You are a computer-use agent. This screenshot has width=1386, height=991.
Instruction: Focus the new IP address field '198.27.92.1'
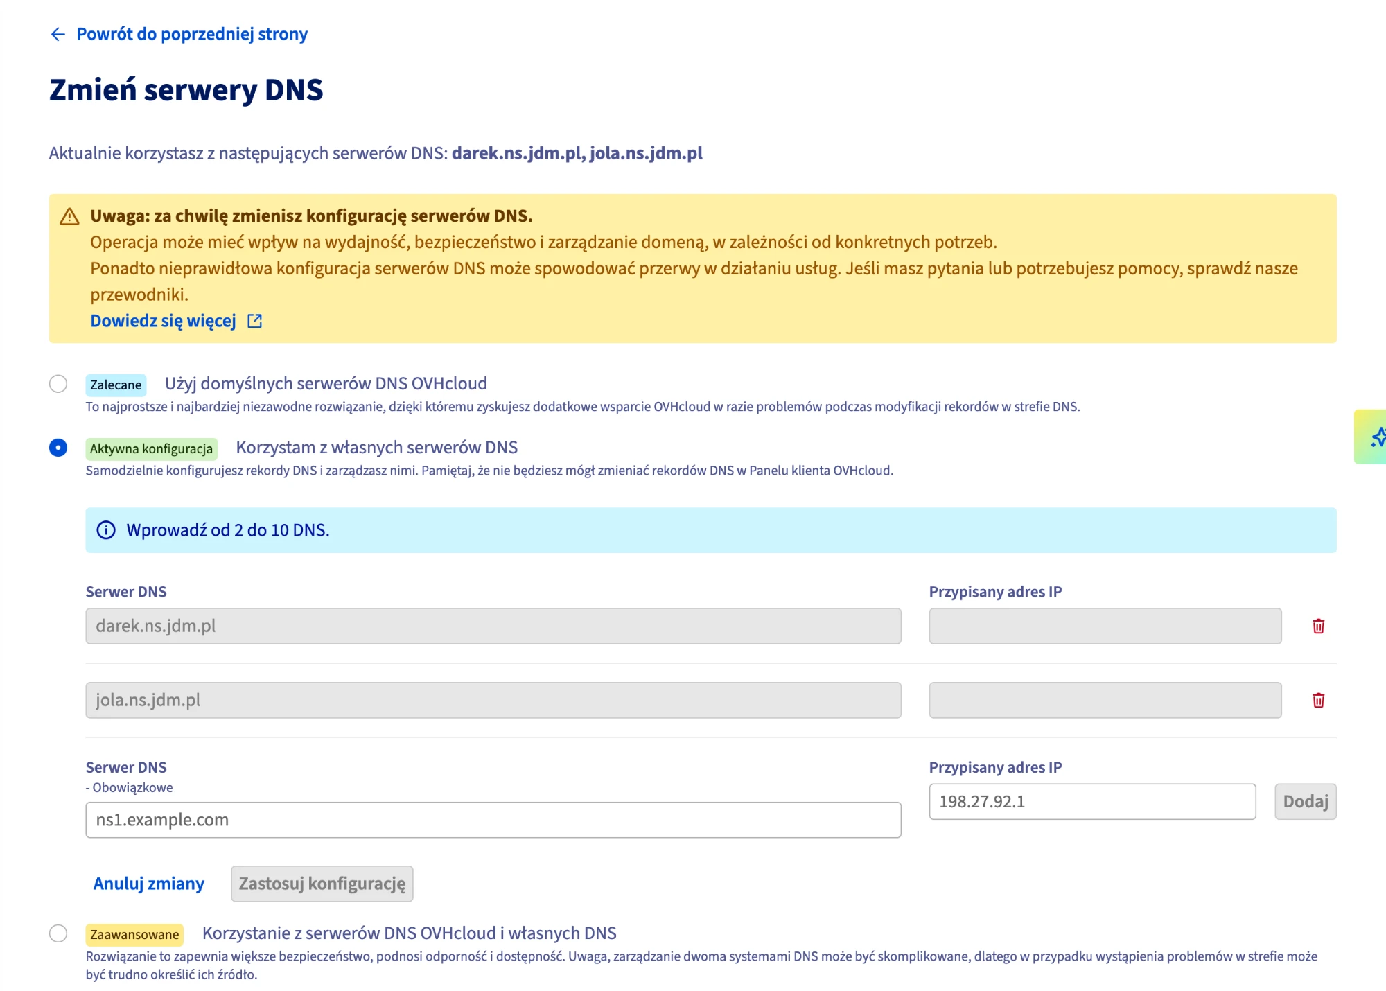(x=1092, y=802)
